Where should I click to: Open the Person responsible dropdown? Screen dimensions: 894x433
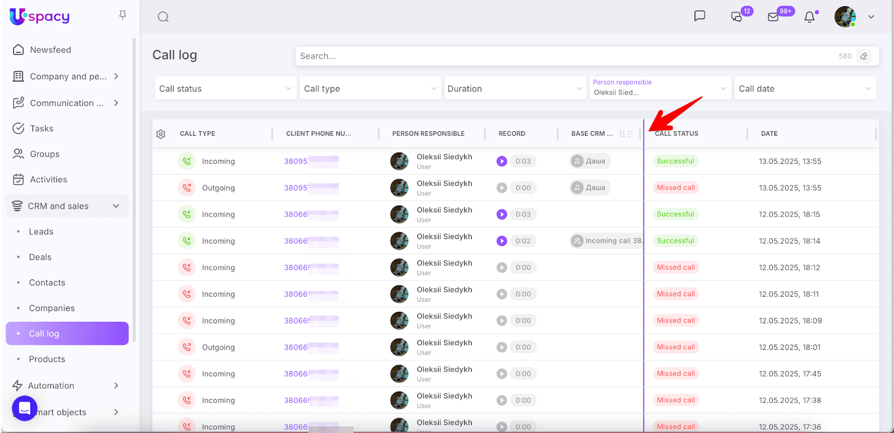click(660, 88)
